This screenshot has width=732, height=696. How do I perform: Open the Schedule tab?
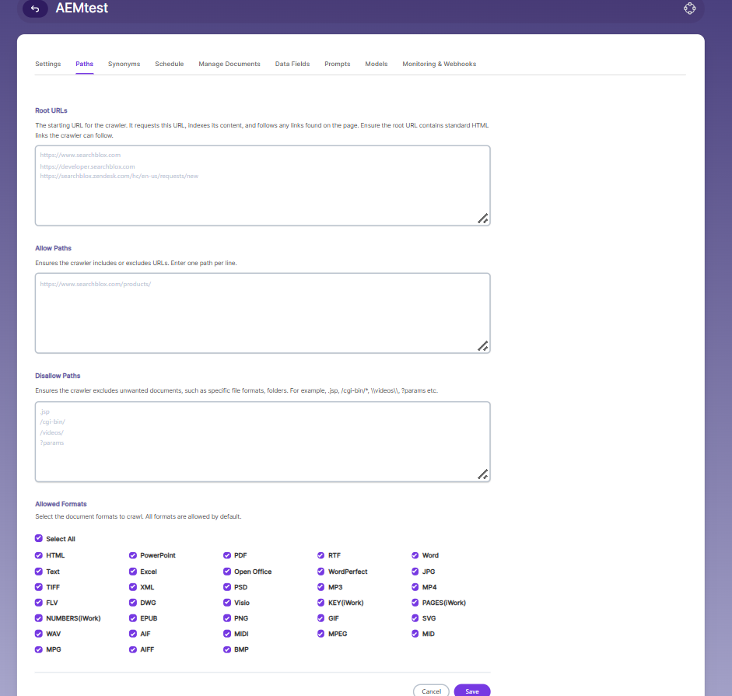point(170,64)
